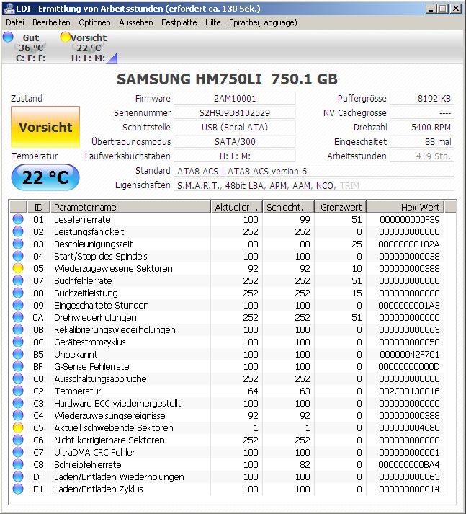Click the yellow Vorsicht status circle at top
The image size is (466, 514).
pos(66,37)
